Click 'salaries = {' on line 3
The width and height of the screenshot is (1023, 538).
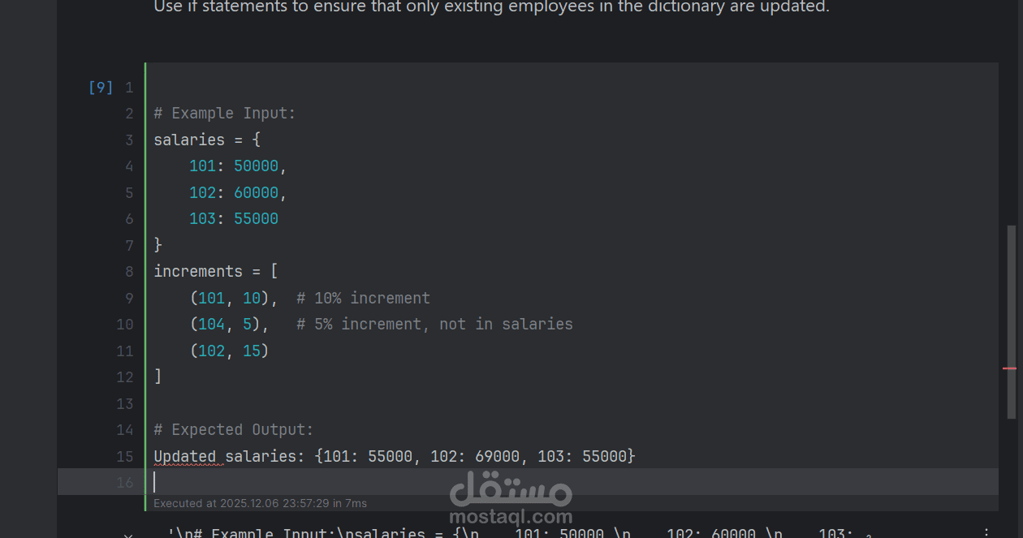tap(207, 140)
